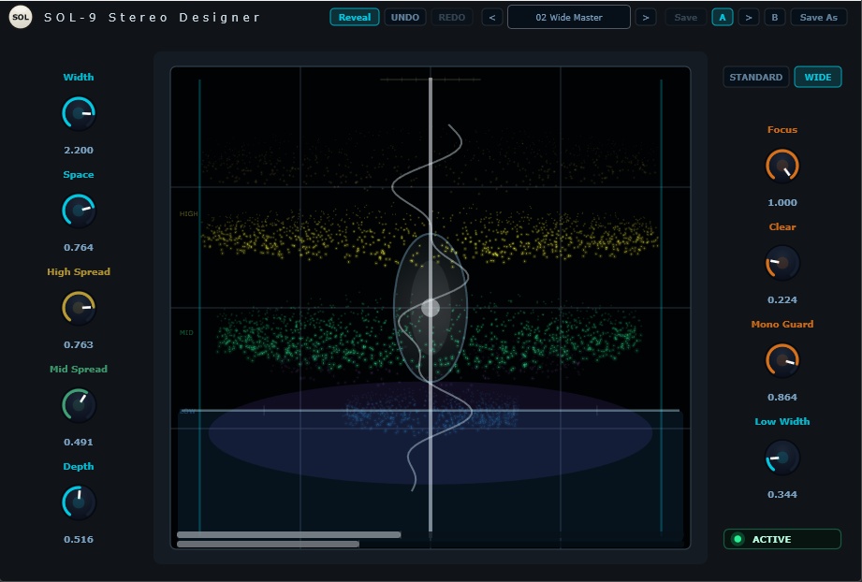Copy A to B arrow button
This screenshot has height=582, width=862.
point(748,17)
